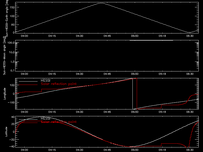The height and width of the screenshot is (152, 203).
Task: Click white HESSI legend line in Longitude plot
Action: tap(28, 81)
